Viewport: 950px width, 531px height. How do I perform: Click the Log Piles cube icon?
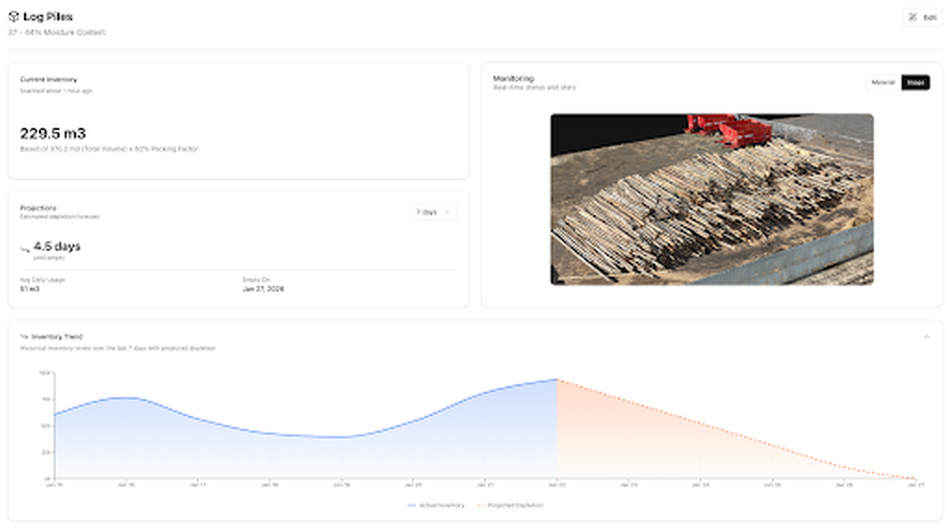tap(13, 17)
